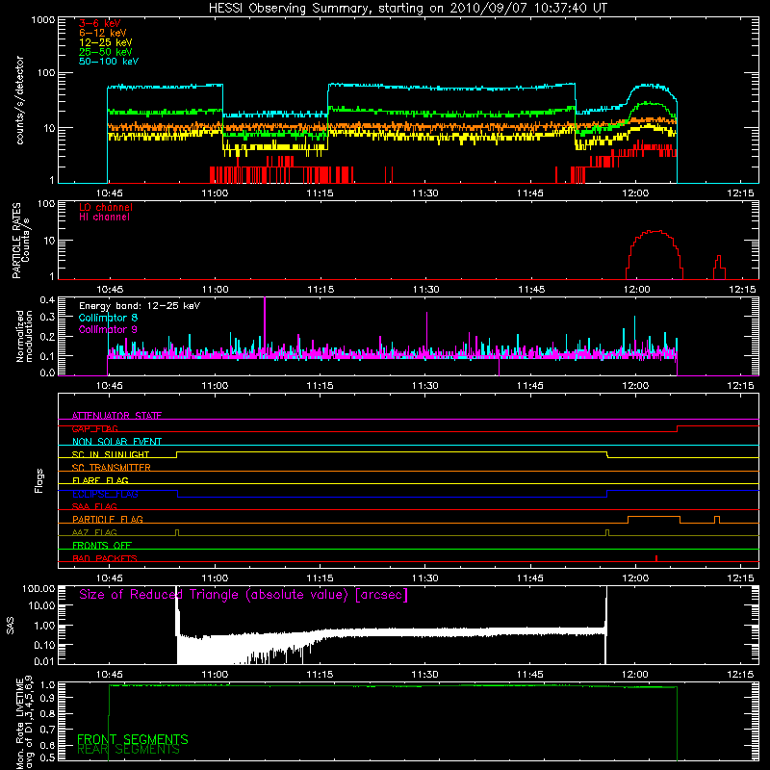Image resolution: width=770 pixels, height=770 pixels.
Task: Select the 25-50 keV legend label
Action: click(x=106, y=52)
